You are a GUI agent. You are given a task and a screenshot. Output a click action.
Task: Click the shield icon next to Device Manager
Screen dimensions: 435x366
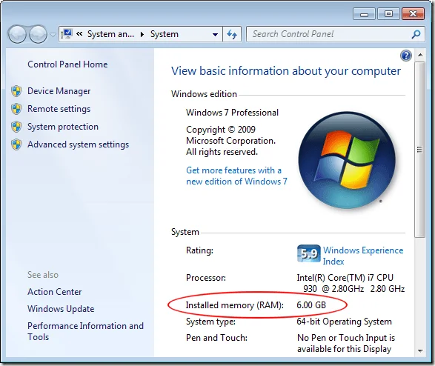pyautogui.click(x=16, y=91)
